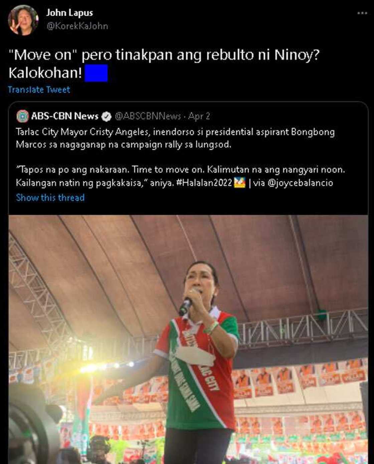Screen dimensions: 374x464
Task: Click the blue emoji block after Kalokohan
Action: 96,73
